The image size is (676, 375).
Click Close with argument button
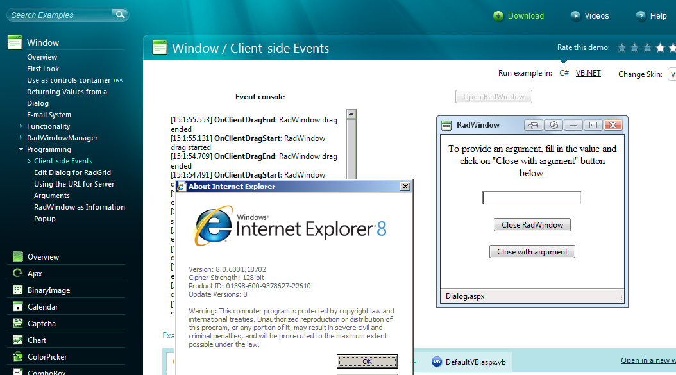(532, 252)
